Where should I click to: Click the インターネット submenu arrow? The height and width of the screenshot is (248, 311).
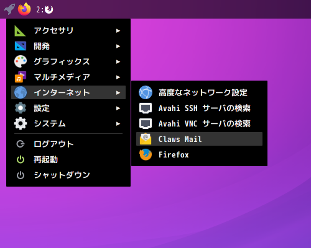click(118, 93)
